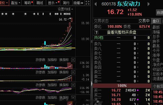Close the fourth indicator panel at bottom
The width and height of the screenshot is (163, 105).
73,97
